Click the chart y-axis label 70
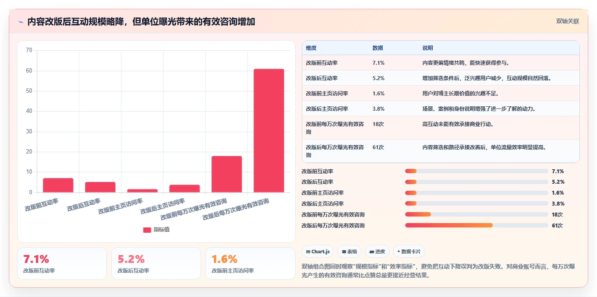Screen dimensions: 597x297 [29, 50]
